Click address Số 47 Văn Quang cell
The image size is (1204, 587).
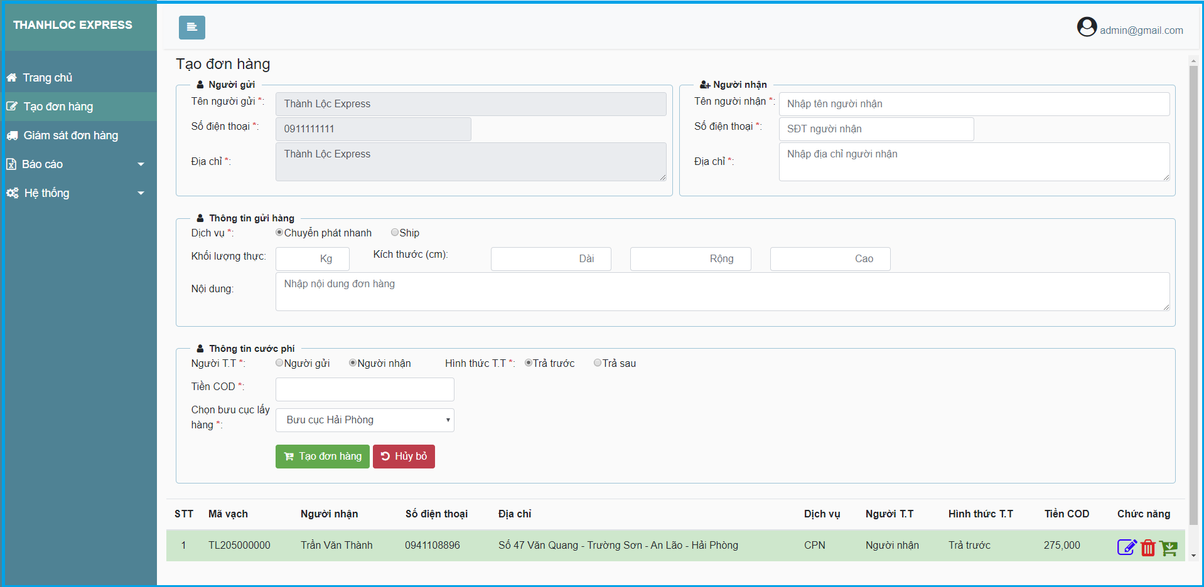618,546
